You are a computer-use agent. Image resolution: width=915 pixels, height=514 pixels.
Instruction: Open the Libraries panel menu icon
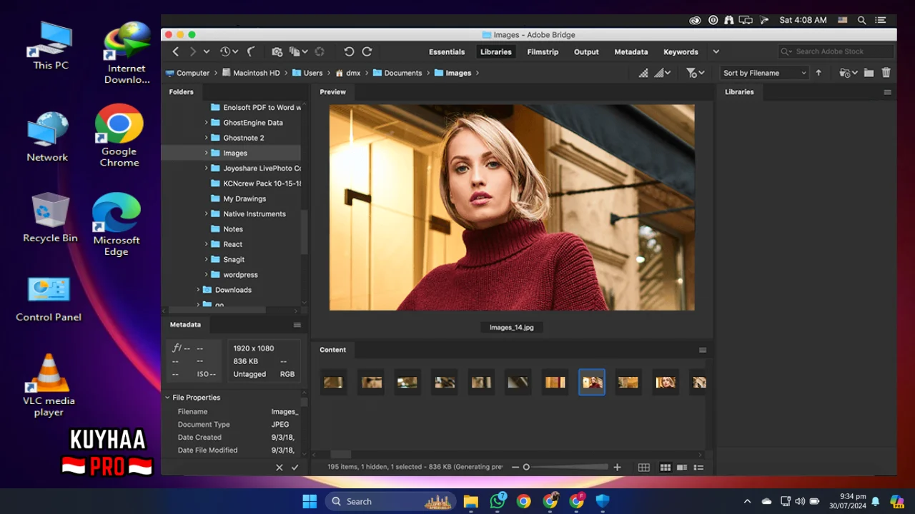[x=888, y=92]
